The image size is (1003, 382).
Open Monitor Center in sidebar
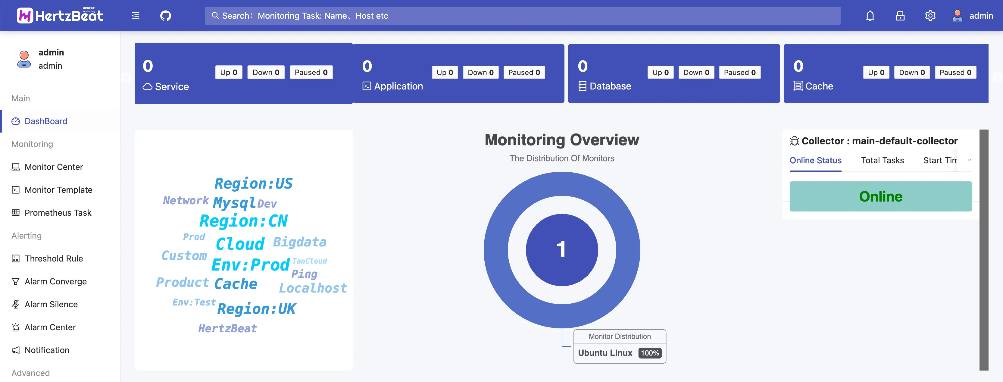click(x=54, y=167)
